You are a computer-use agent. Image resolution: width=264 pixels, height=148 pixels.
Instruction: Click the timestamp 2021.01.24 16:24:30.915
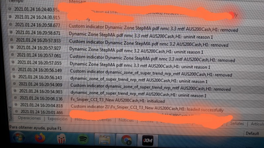pos(37,17)
